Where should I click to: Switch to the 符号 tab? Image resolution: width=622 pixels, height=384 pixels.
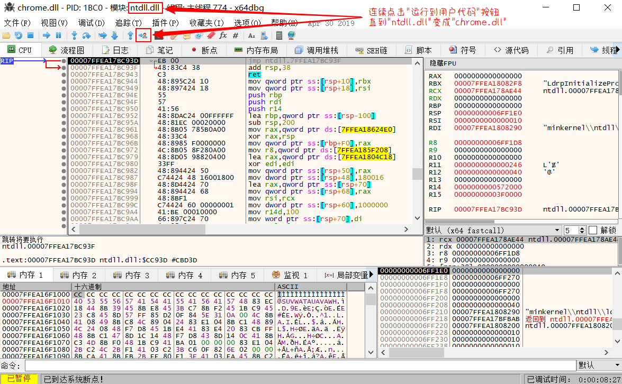(x=463, y=50)
